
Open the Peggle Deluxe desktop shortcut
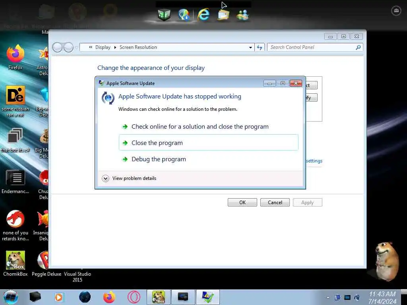click(47, 264)
